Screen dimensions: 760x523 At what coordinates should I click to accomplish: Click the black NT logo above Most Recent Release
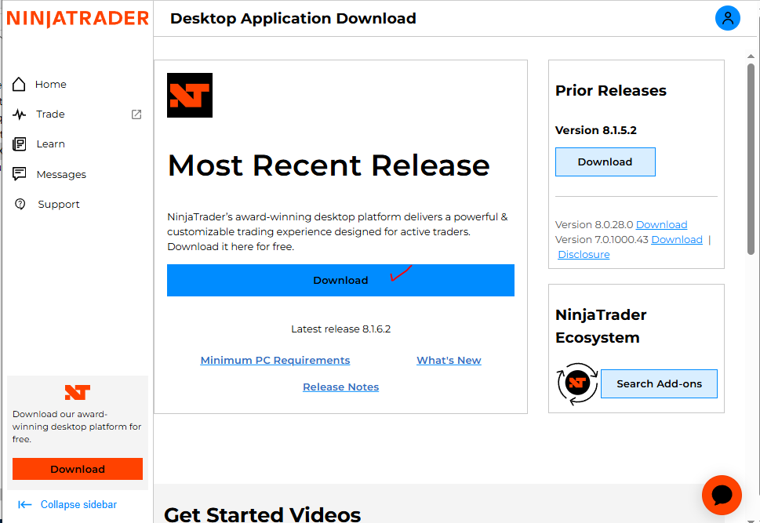pyautogui.click(x=190, y=95)
